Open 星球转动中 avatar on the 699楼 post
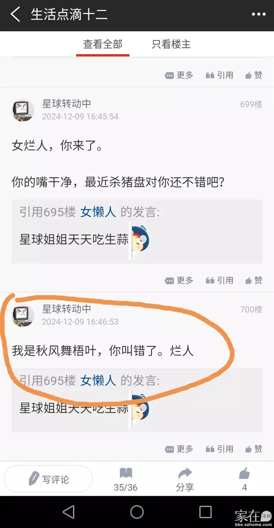This screenshot has height=528, width=274. point(23,110)
